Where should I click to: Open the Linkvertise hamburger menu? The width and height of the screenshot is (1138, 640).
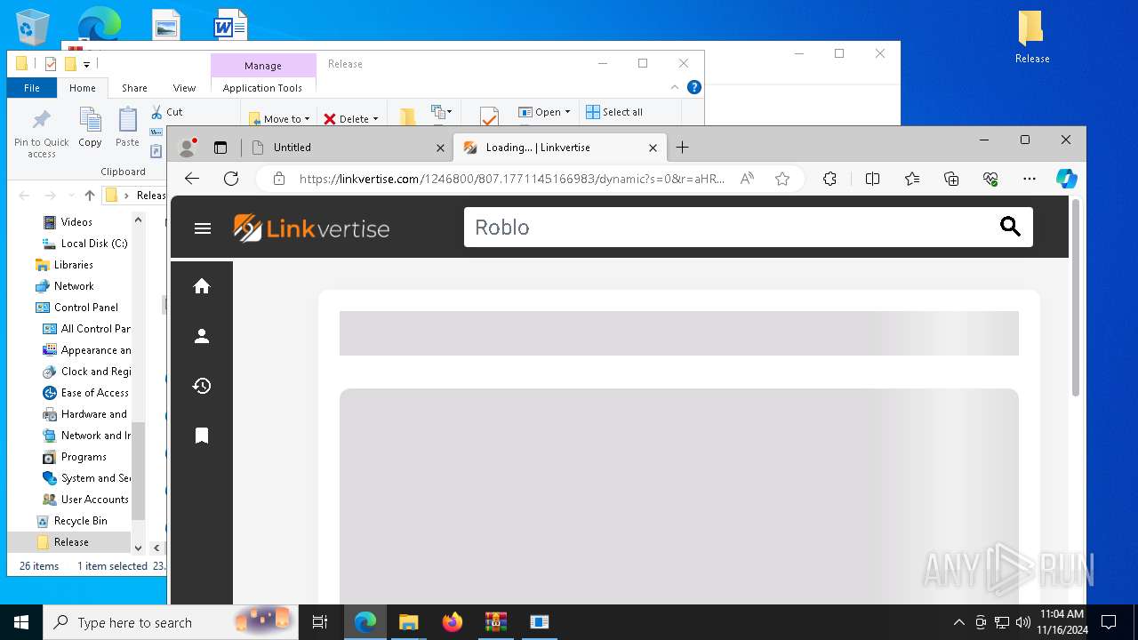point(203,228)
